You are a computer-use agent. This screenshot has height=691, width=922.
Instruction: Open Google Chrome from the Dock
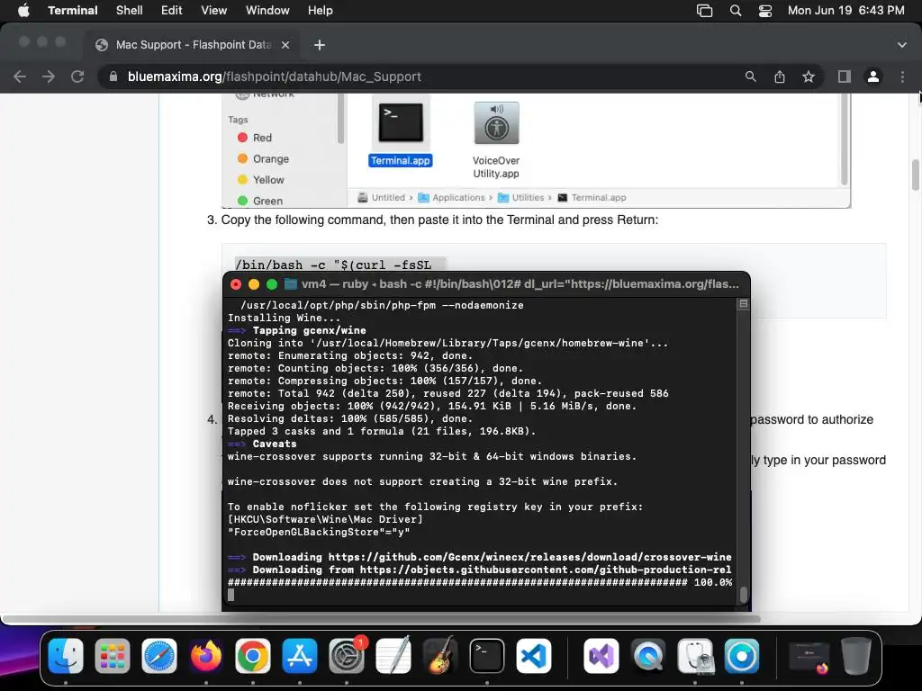[x=253, y=656]
